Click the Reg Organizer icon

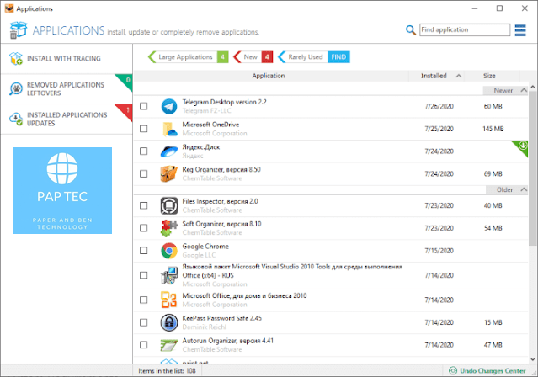[169, 173]
